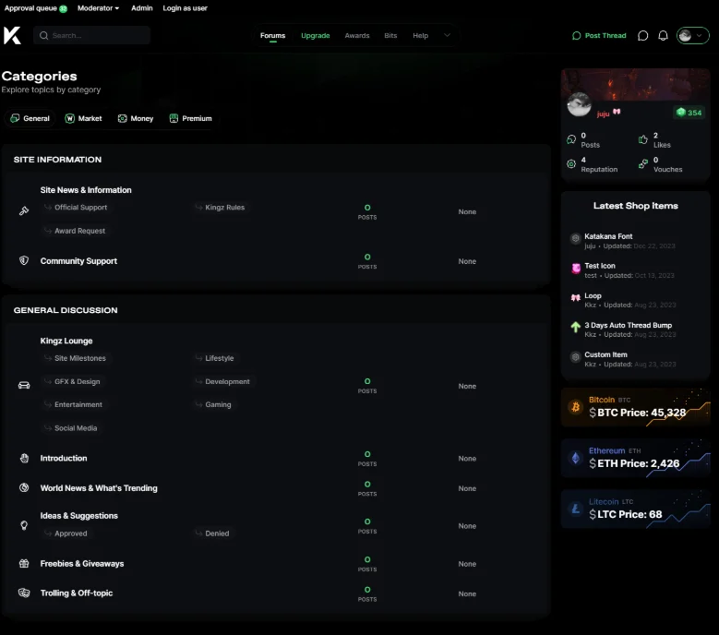Open the Upgrade navigation item
Image resolution: width=719 pixels, height=635 pixels.
coord(315,36)
